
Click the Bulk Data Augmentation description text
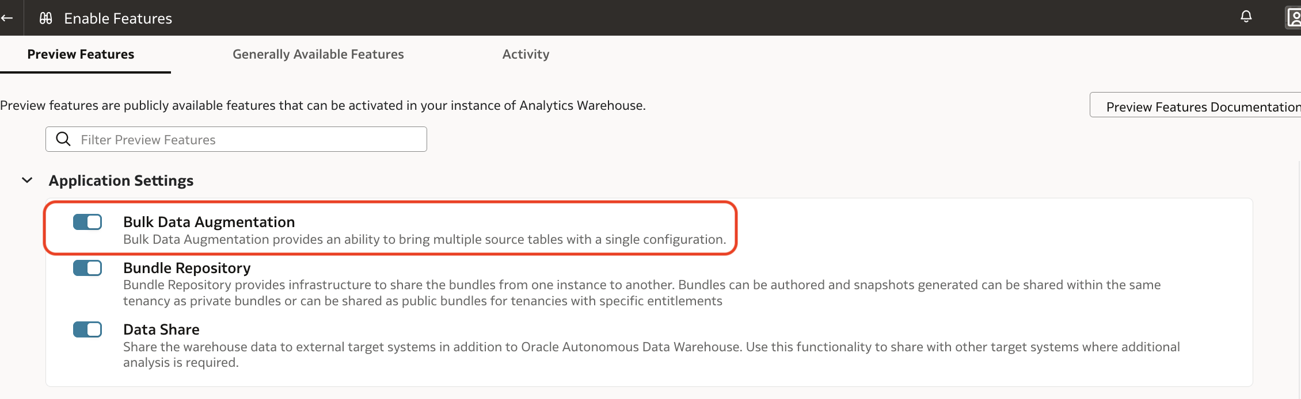click(424, 239)
